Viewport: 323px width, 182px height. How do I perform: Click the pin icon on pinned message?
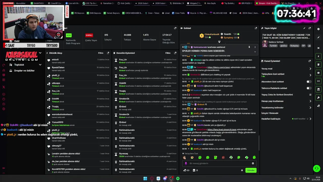(x=249, y=47)
